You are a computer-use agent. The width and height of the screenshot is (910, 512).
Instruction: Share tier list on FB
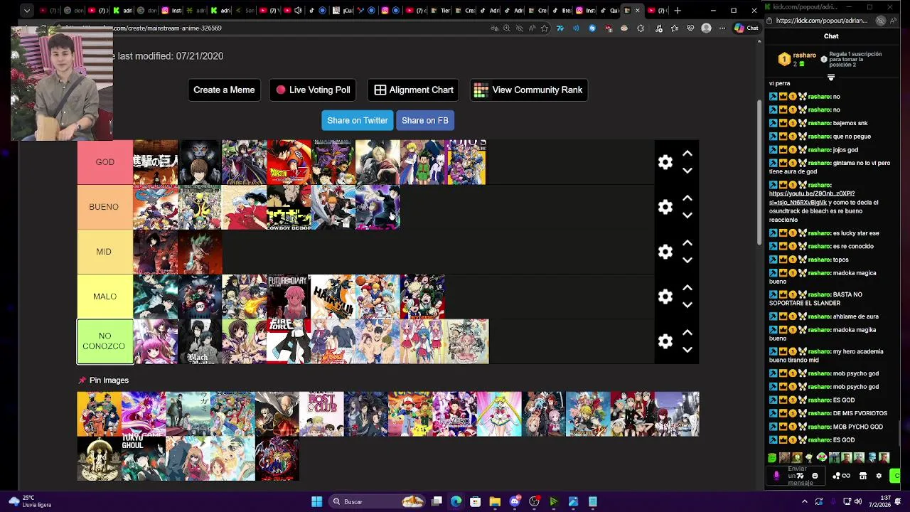pos(424,121)
